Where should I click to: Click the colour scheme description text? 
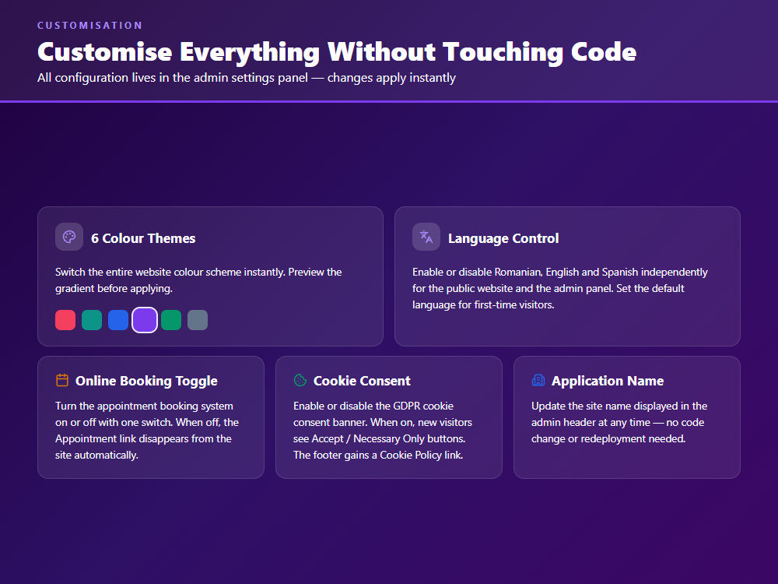pyautogui.click(x=198, y=280)
